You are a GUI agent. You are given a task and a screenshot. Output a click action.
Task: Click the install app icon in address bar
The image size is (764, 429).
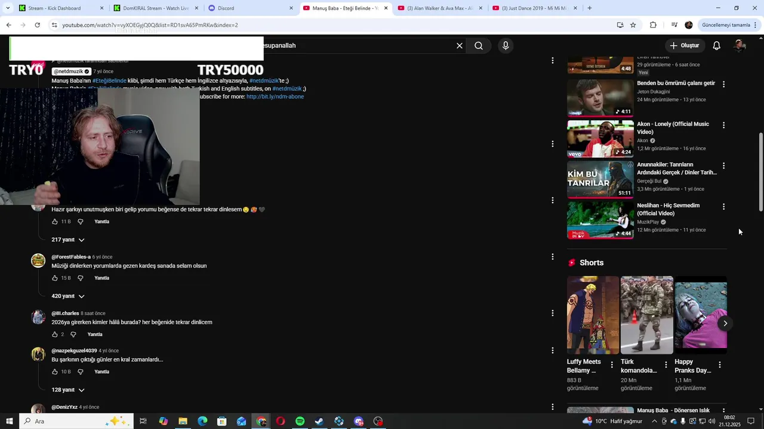pyautogui.click(x=620, y=25)
